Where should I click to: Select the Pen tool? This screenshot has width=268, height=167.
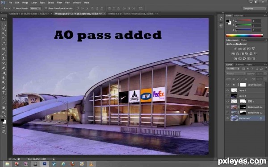point(4,88)
